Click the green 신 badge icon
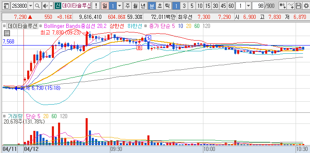This screenshot has width=310, height=153. (58, 6)
